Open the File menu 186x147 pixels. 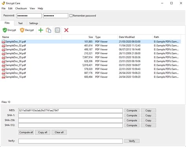coord(4,9)
